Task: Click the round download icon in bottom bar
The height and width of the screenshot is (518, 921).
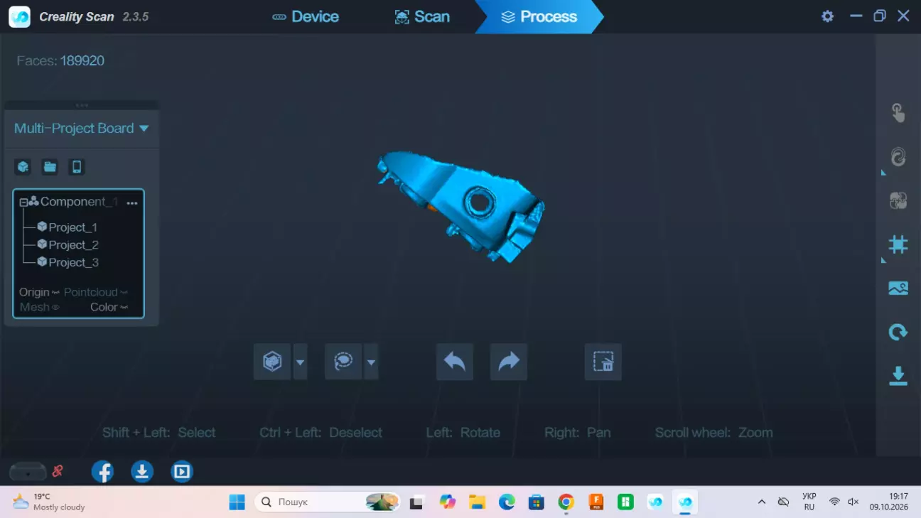Action: 142,472
